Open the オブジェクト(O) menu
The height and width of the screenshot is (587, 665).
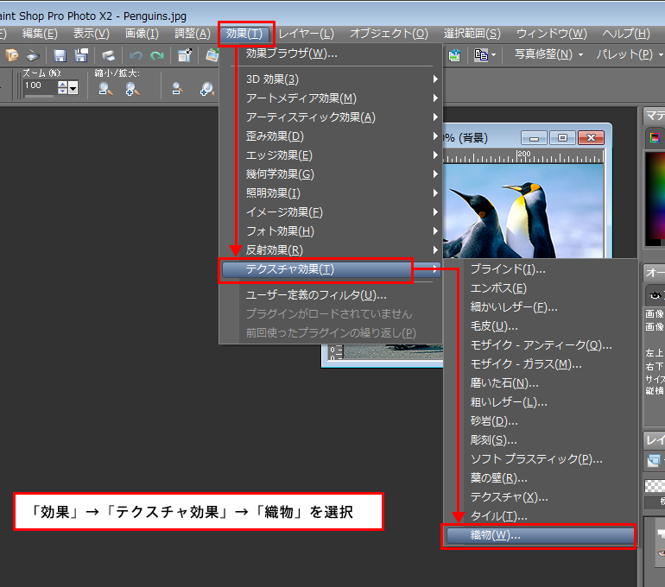(389, 34)
